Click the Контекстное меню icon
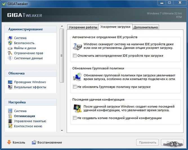188x150 pixels. pyautogui.click(x=10, y=126)
